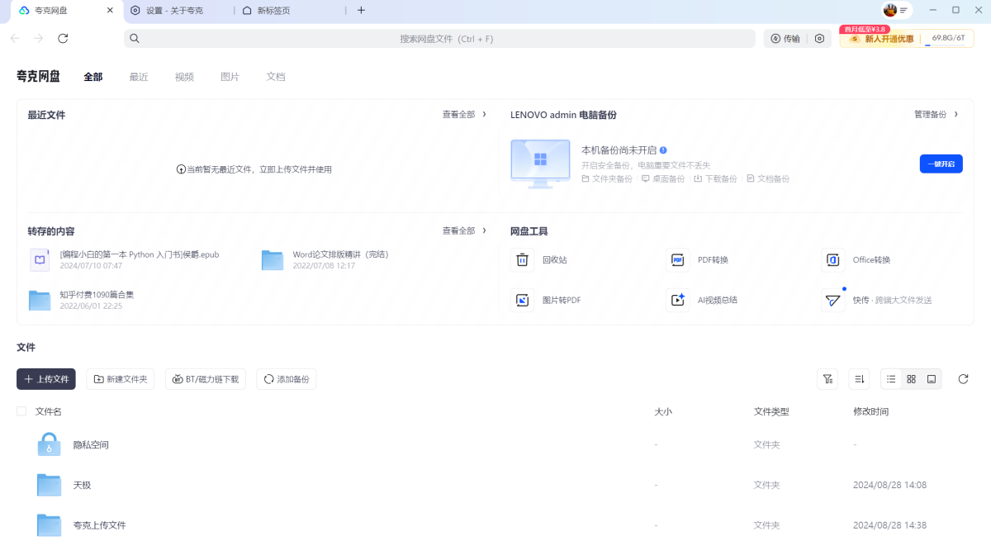Image resolution: width=991 pixels, height=541 pixels.
Task: Expand 查看全部 for recent files
Action: (464, 115)
